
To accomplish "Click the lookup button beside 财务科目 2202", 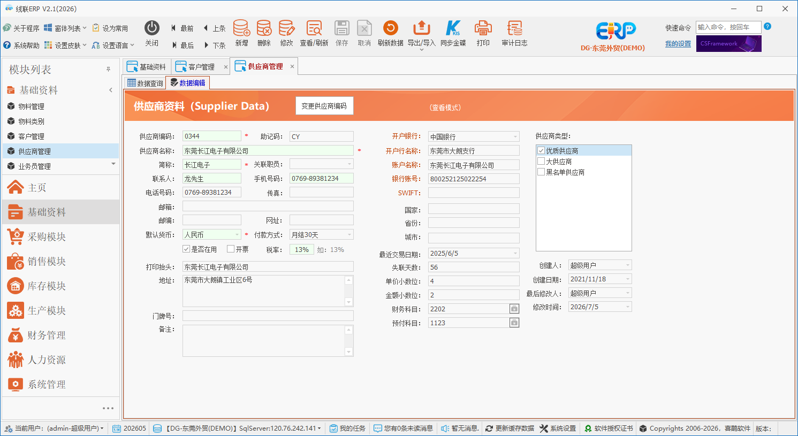I will pos(514,309).
